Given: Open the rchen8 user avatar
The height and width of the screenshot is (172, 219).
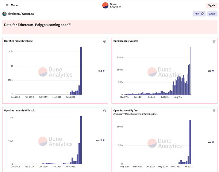Looking at the screenshot, I should point(4,14).
